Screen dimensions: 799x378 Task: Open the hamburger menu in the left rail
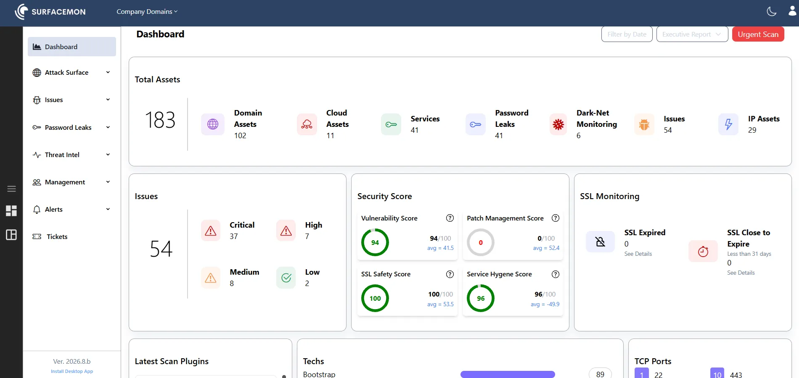(11, 189)
